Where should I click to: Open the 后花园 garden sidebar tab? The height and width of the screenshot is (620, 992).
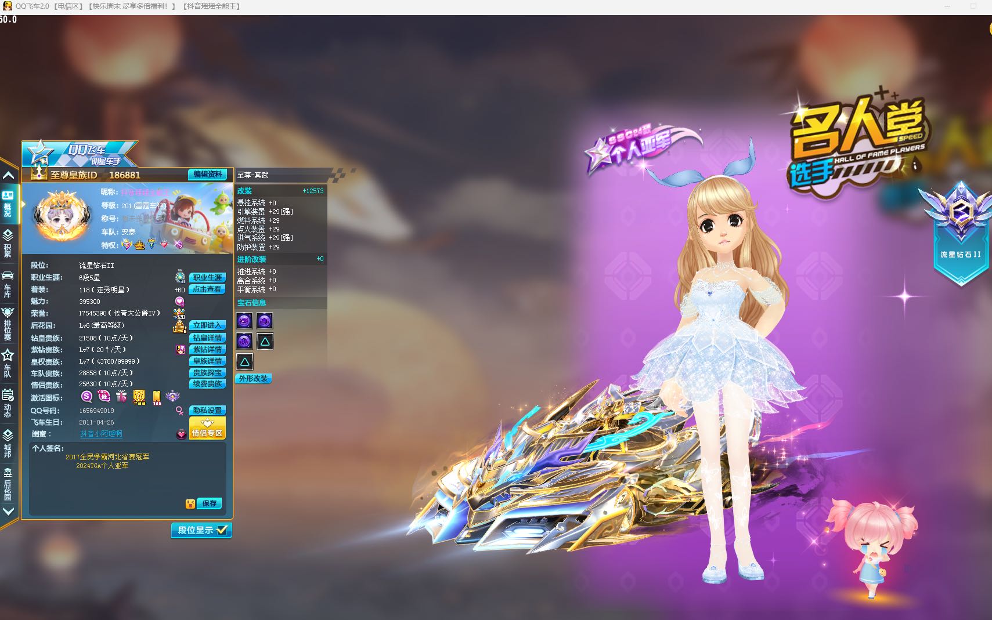pyautogui.click(x=8, y=483)
